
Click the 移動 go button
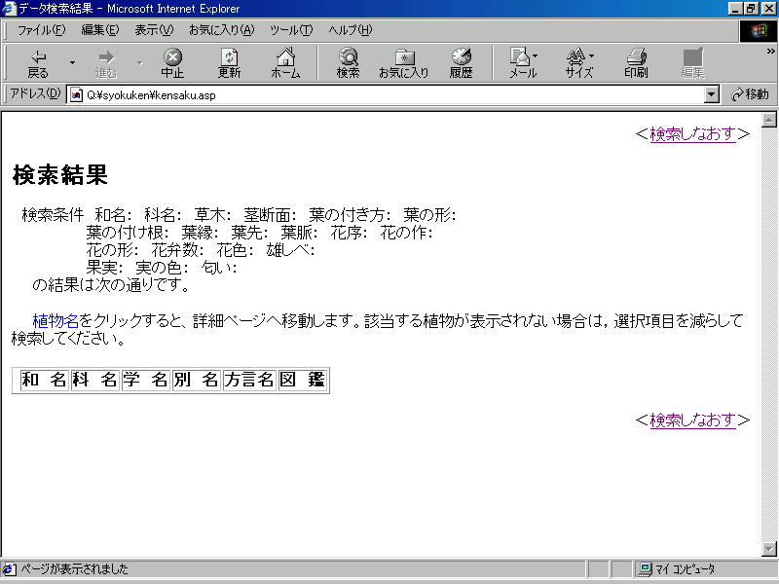coord(750,94)
